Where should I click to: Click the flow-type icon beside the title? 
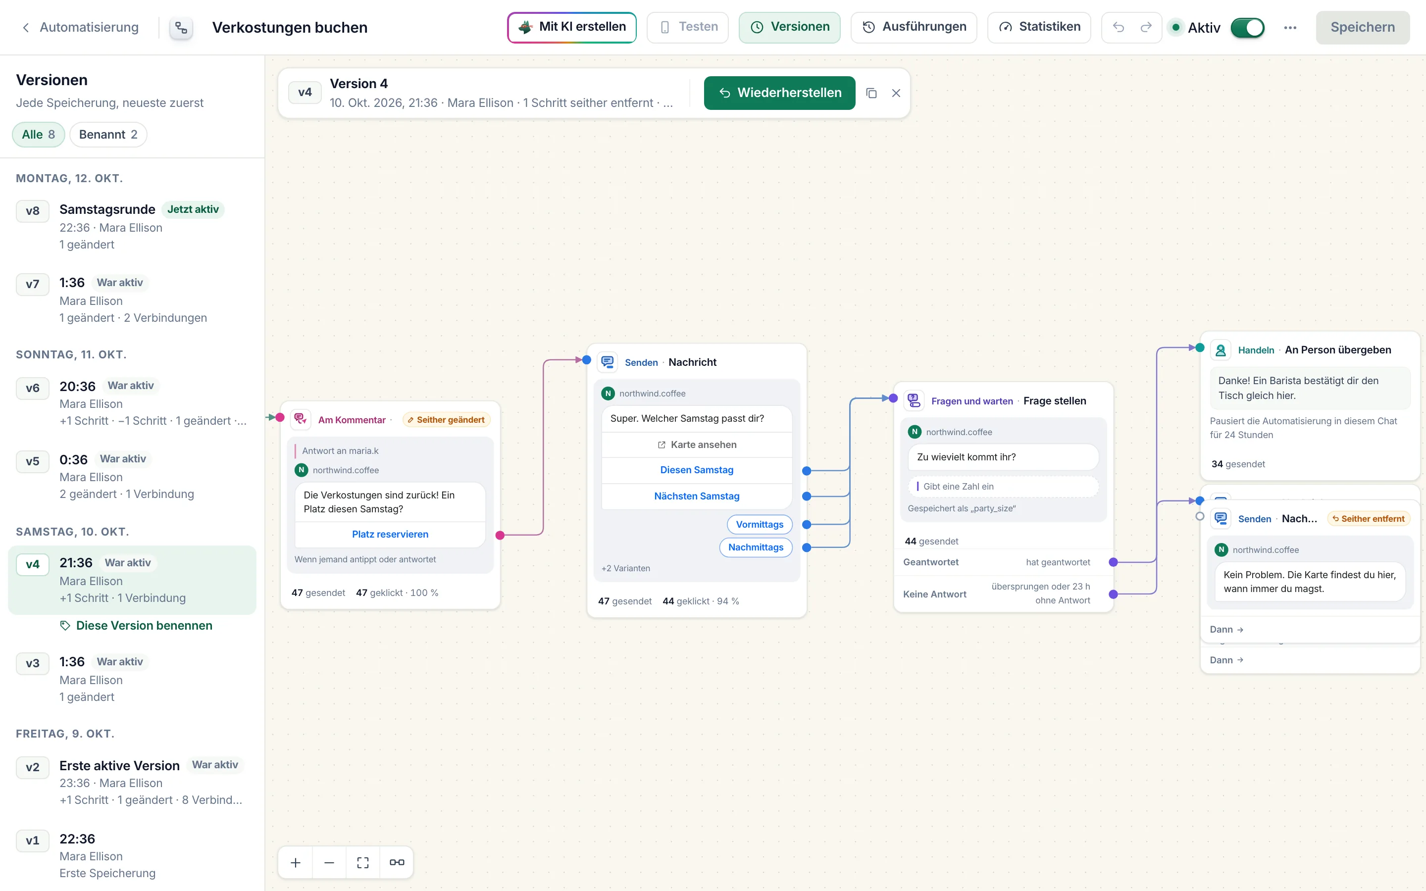click(181, 28)
